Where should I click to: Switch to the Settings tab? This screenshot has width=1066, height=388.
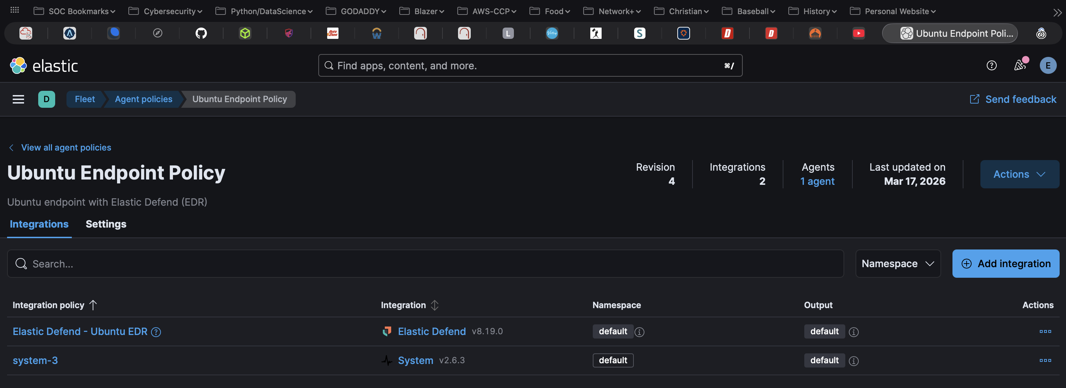[x=106, y=224]
